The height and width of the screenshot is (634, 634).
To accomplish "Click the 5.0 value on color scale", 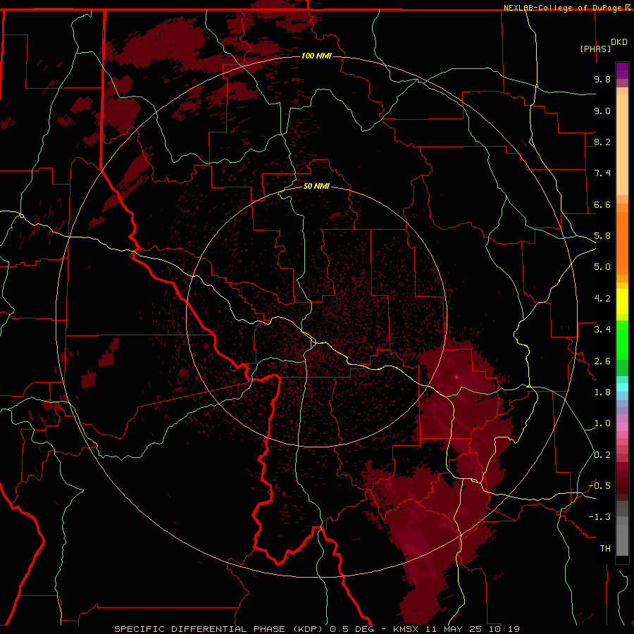I will (x=602, y=267).
